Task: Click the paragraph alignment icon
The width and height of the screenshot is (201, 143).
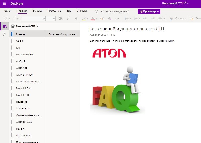Action: 160,18
